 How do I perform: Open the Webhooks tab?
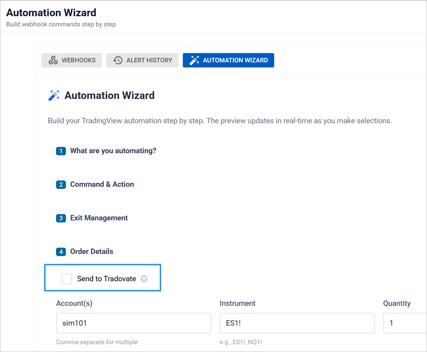pos(72,60)
